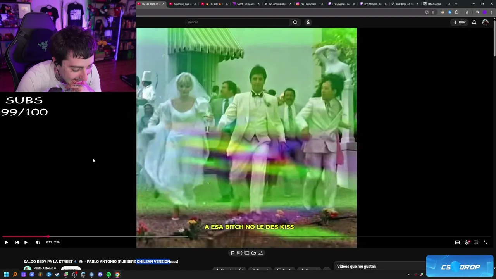This screenshot has width=496, height=279.
Task: Click the Pablo Antonio channel avatar
Action: point(28,269)
